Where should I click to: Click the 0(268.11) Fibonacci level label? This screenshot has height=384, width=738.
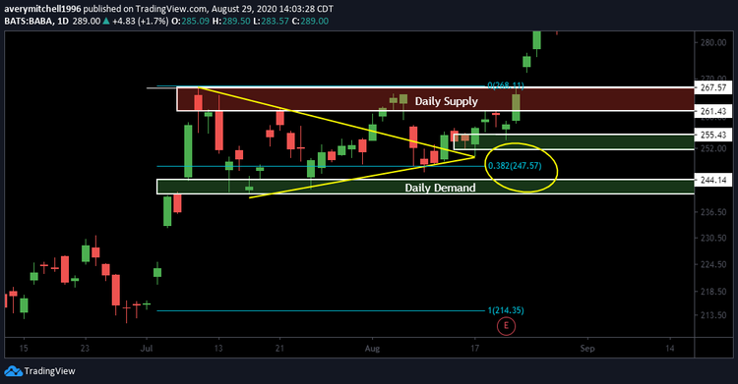[506, 85]
